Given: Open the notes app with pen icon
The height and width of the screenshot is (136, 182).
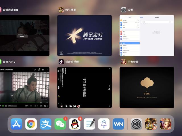Looking at the screenshot, I should (x=89, y=124).
